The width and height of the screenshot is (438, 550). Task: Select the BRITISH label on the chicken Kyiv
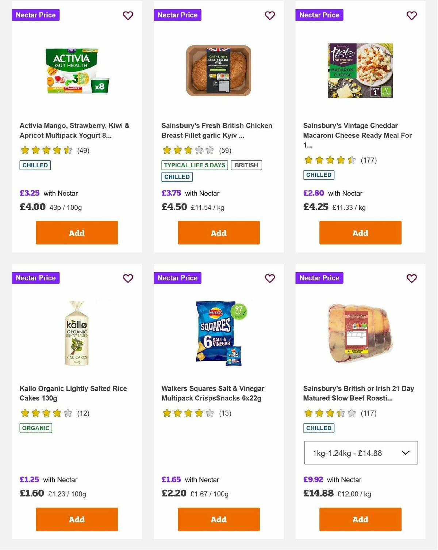pyautogui.click(x=246, y=165)
